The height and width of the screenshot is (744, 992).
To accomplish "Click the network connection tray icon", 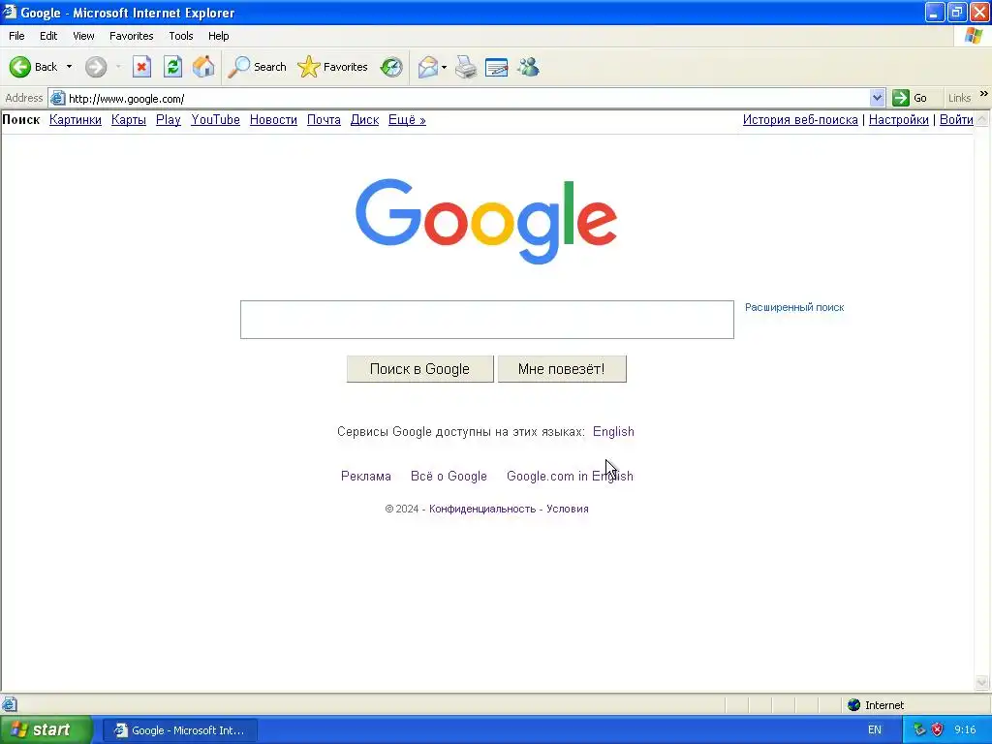I will (x=919, y=729).
